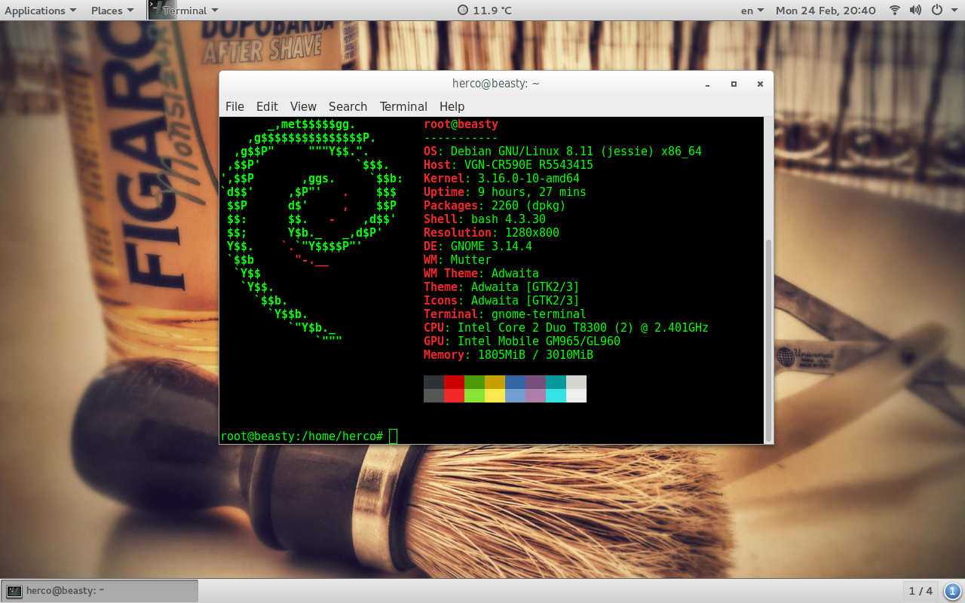965x603 pixels.
Task: Click the 'root@beasty:/home/herco#' prompt text
Action: (x=302, y=436)
